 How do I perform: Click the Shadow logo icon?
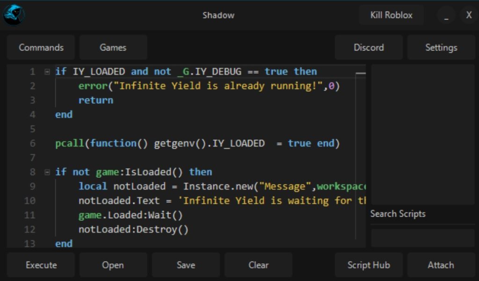pos(14,15)
